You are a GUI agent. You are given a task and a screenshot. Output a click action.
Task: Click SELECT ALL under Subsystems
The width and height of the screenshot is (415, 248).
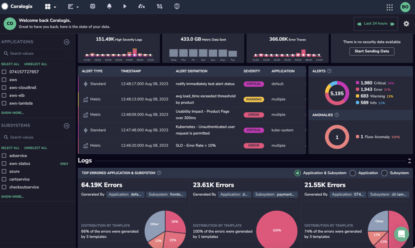[10, 148]
